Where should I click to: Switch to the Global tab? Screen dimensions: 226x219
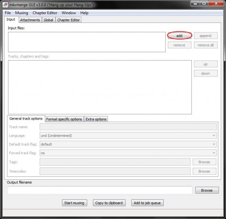pyautogui.click(x=48, y=20)
